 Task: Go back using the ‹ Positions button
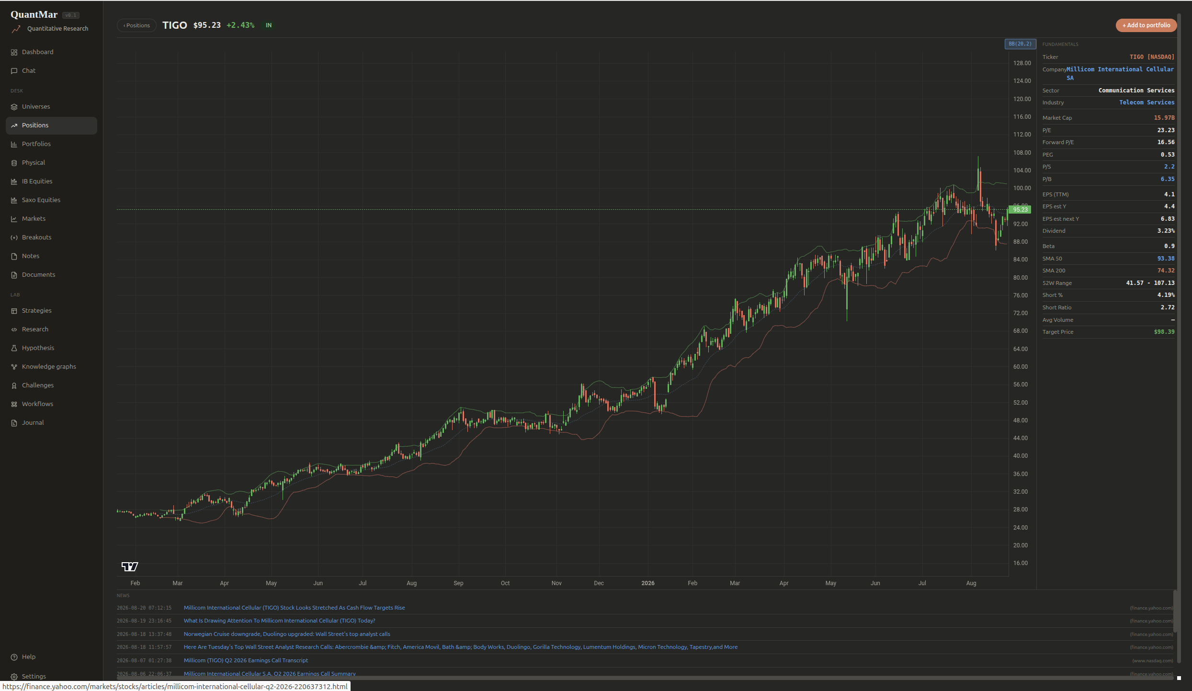pos(136,25)
